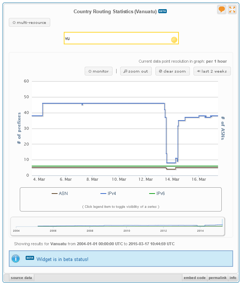Jump to the last 2 weeks
Viewport: 243px width, 287px height.
point(212,71)
